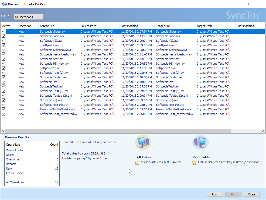Screen dimensions: 266x200
Task: Click Total bytes to copy text
Action: [x=83, y=153]
